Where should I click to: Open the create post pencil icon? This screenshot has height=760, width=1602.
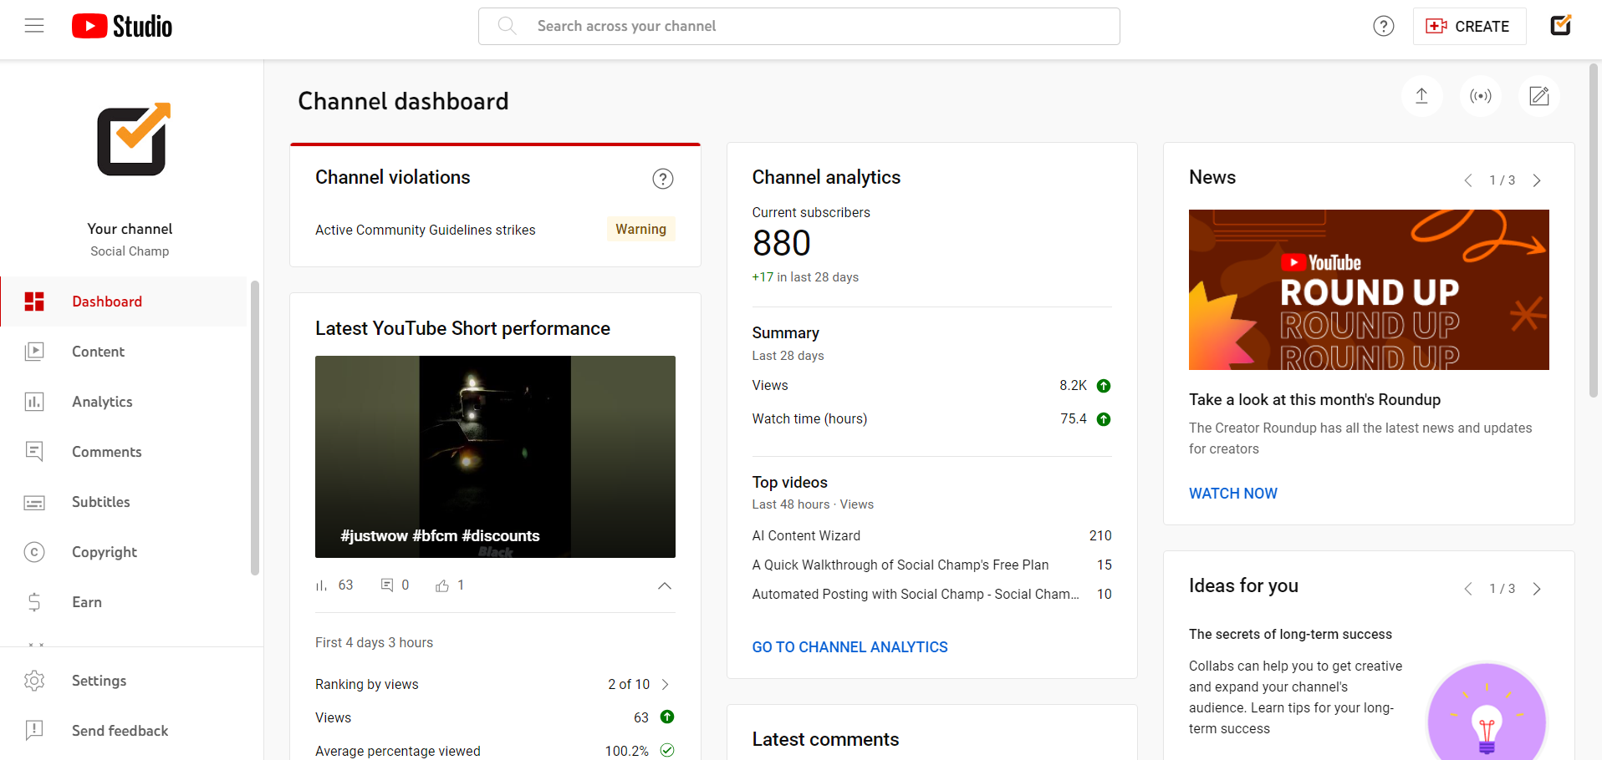click(1539, 95)
